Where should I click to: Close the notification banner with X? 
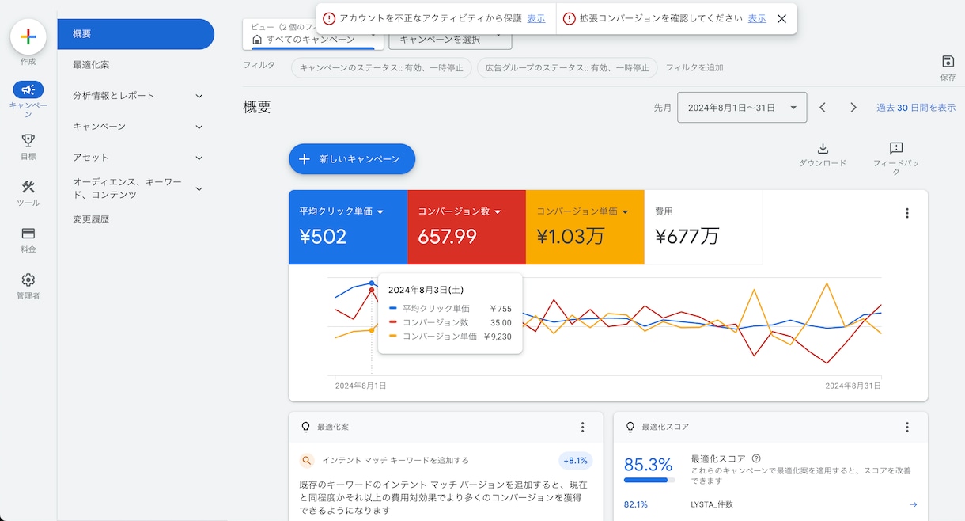pyautogui.click(x=781, y=18)
